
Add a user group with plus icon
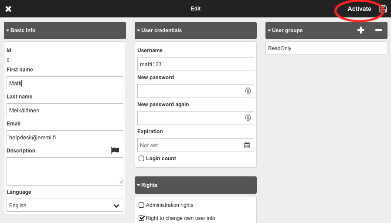point(360,30)
